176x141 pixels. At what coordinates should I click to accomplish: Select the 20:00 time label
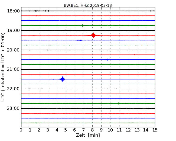(13, 50)
